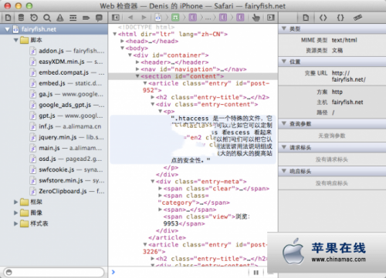The height and width of the screenshot is (278, 386).
Task: Select the section id="content" line
Action: [193, 76]
